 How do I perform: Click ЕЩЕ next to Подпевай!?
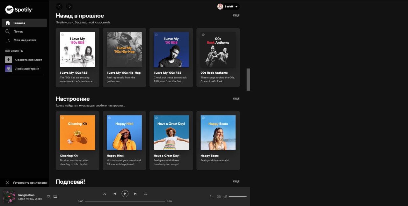point(236,182)
